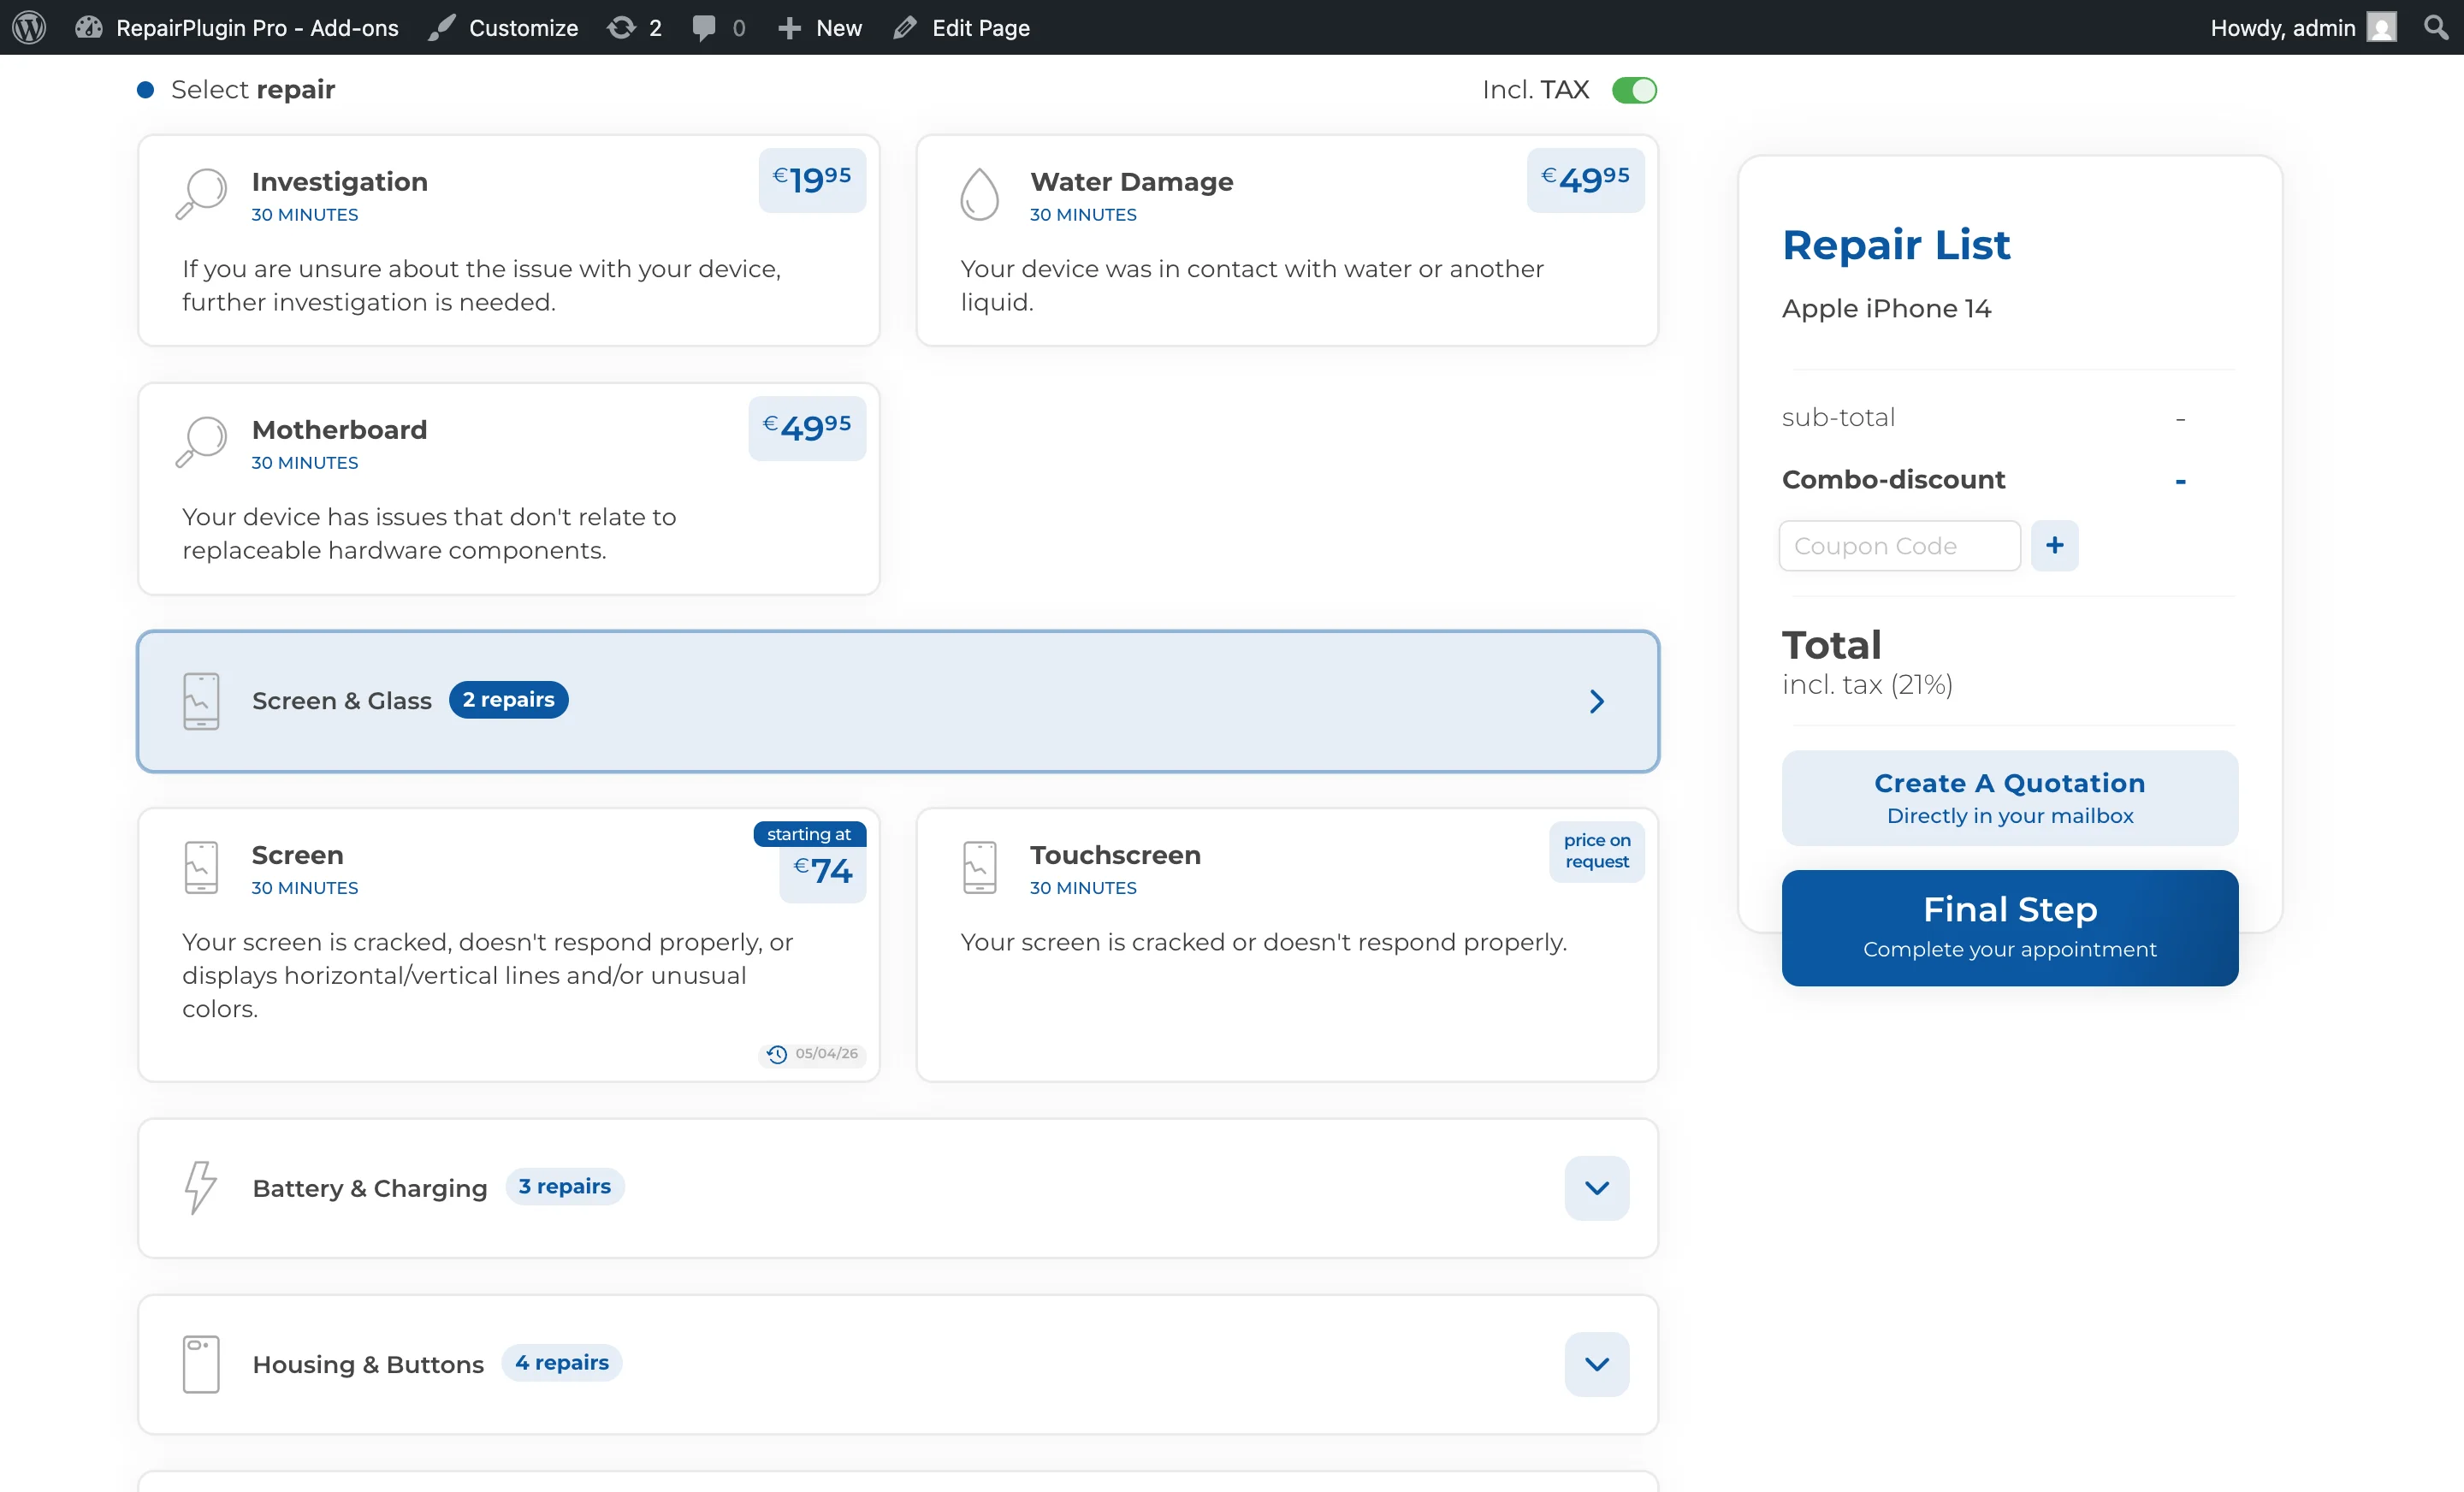Click the Water Damage droplet icon
Image resolution: width=2464 pixels, height=1492 pixels.
click(979, 194)
